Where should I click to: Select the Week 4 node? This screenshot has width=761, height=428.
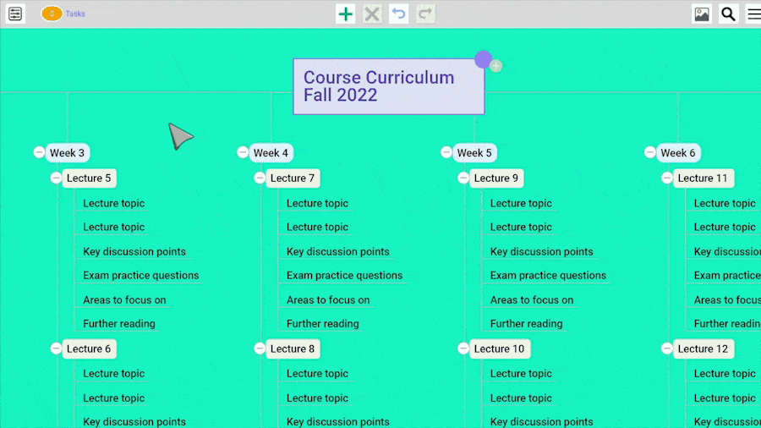click(271, 153)
